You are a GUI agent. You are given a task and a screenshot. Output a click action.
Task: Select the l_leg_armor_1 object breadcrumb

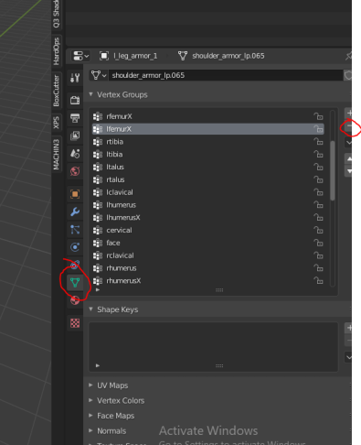[x=135, y=56]
